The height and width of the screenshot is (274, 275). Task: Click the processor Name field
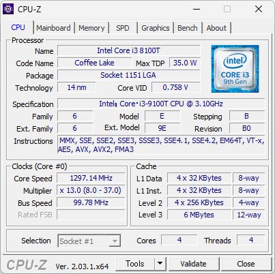pos(129,50)
